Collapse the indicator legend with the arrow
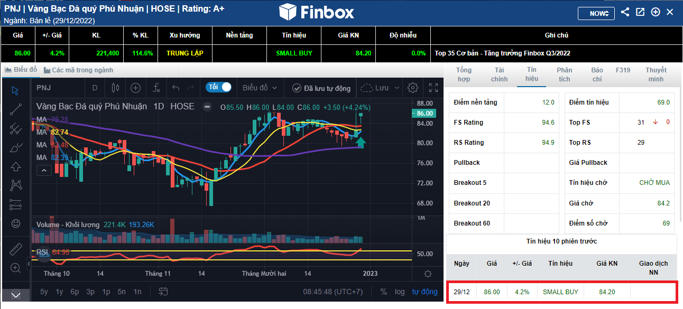The height and width of the screenshot is (309, 683). pos(44,170)
